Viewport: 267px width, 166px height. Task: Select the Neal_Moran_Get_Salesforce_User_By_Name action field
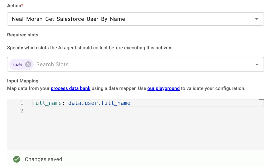[x=135, y=19]
